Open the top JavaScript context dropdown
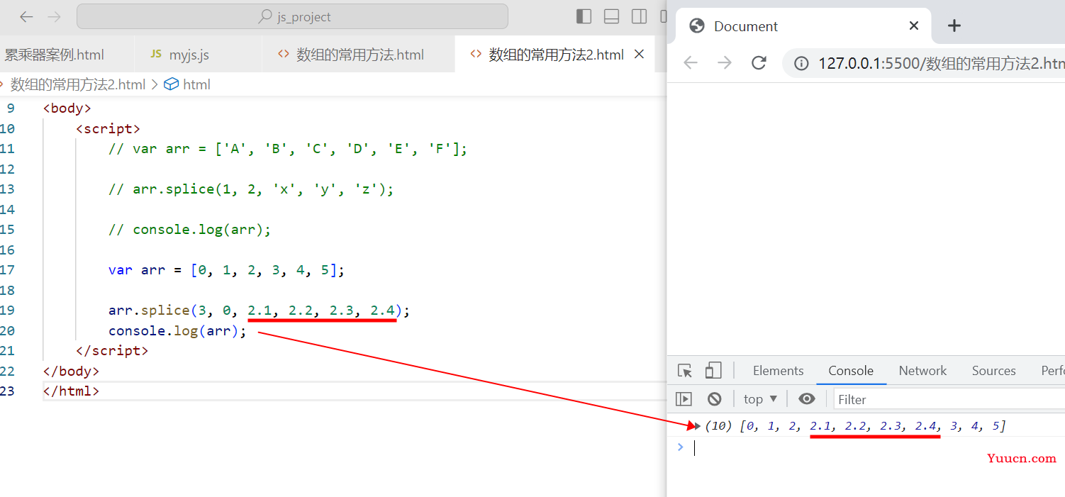 (x=760, y=399)
